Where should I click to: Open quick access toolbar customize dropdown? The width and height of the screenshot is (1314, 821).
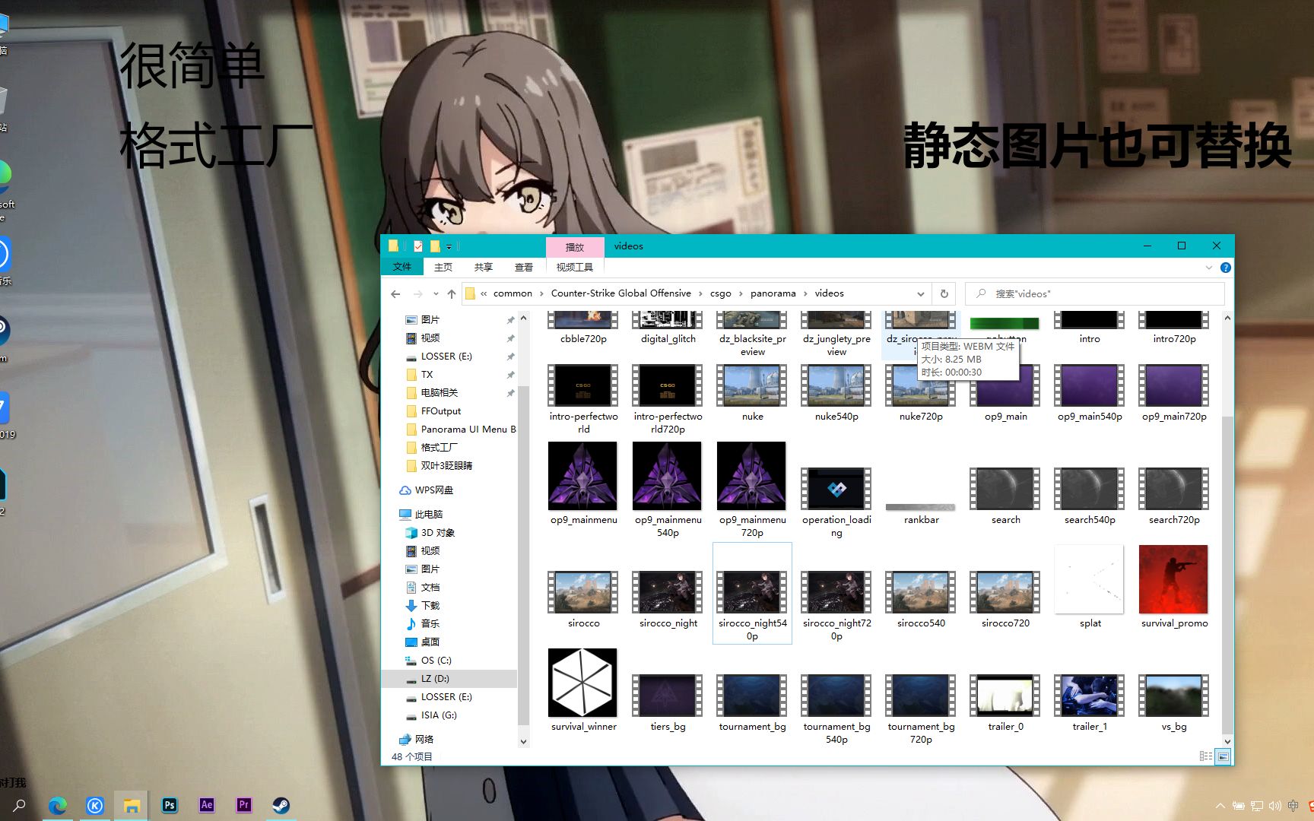click(449, 246)
